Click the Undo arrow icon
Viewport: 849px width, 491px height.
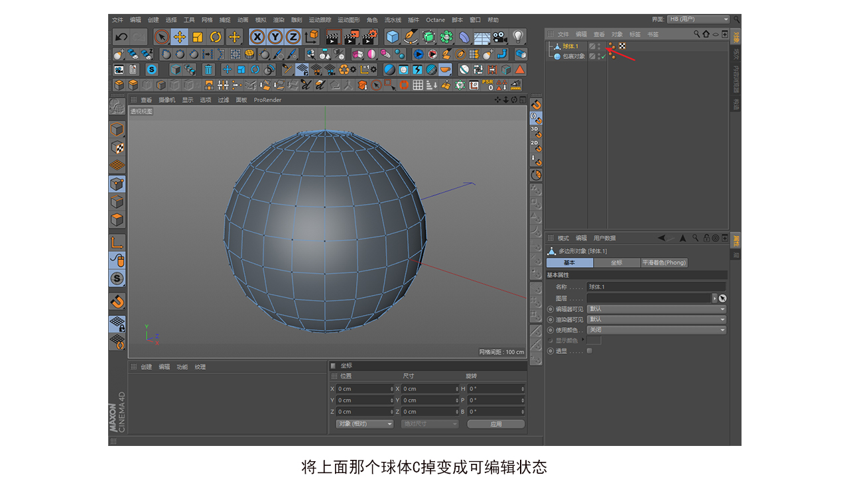[x=121, y=37]
